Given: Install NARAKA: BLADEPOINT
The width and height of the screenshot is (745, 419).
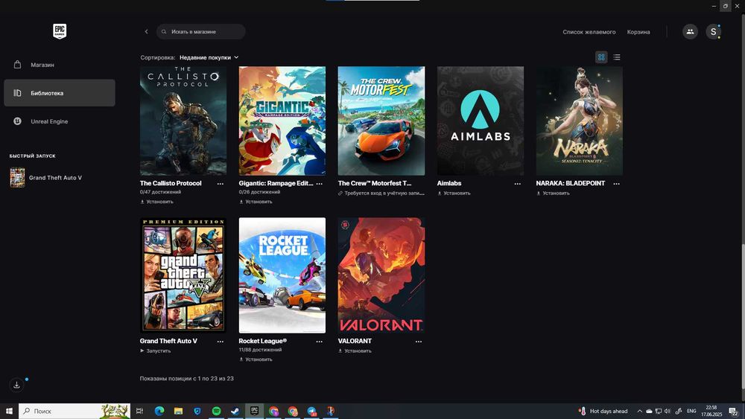Looking at the screenshot, I should 553,193.
